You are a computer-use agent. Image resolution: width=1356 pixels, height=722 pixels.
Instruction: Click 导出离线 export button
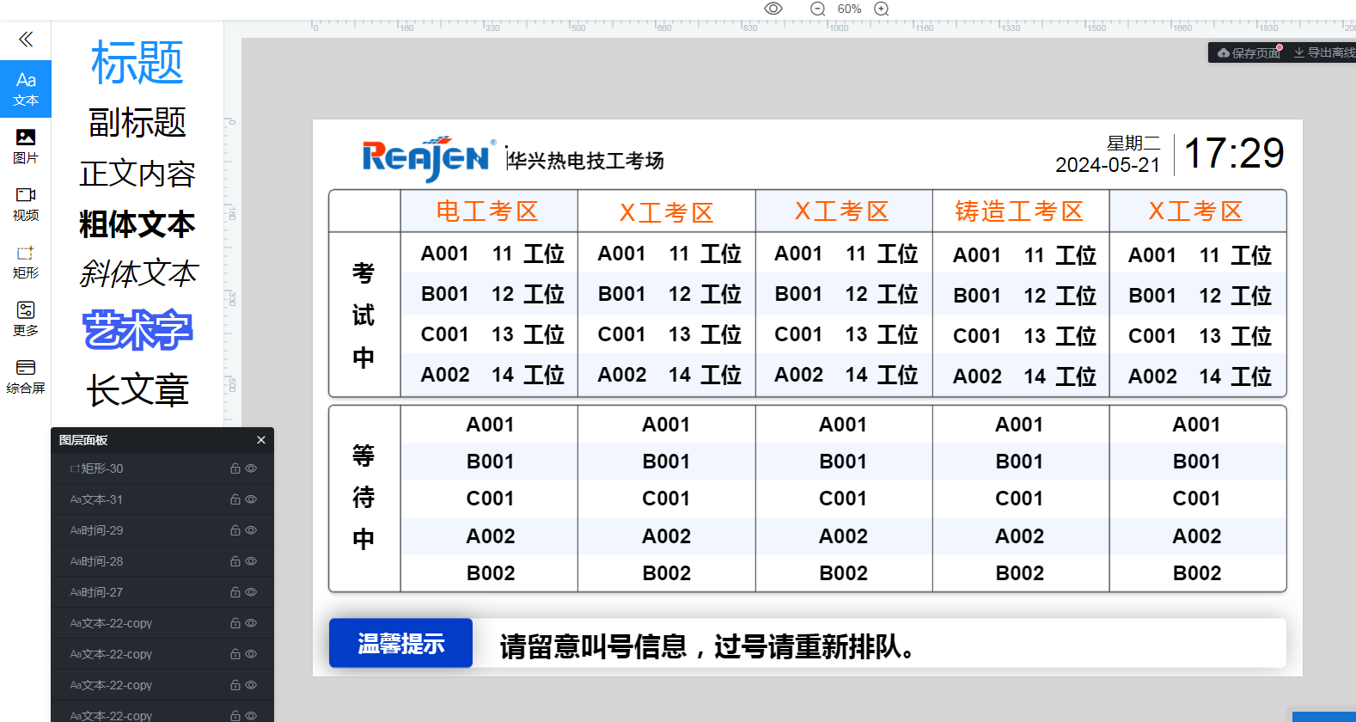click(x=1324, y=53)
